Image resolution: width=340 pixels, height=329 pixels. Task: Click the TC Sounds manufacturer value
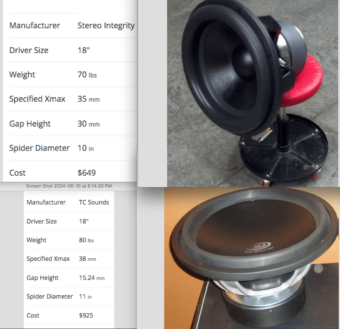[94, 202]
